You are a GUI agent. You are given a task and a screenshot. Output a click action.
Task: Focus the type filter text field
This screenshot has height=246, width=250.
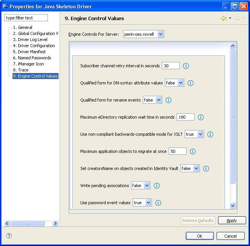26,18
